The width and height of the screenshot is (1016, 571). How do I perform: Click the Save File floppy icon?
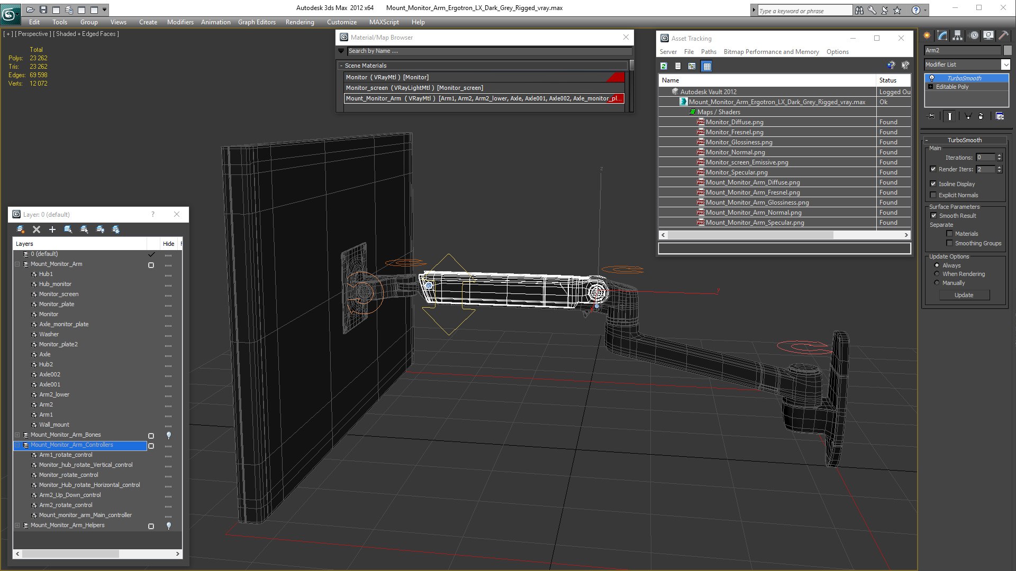click(43, 10)
